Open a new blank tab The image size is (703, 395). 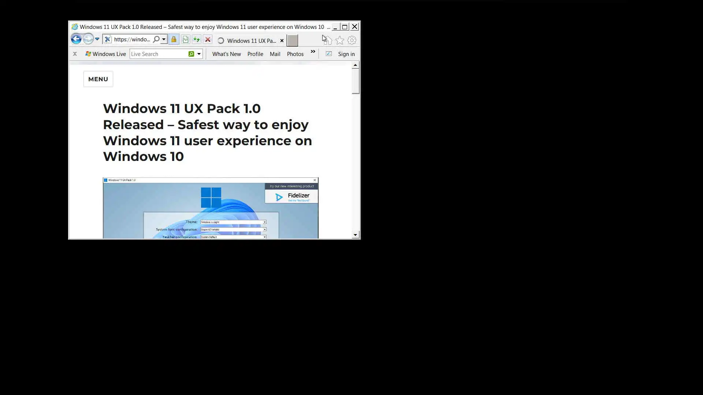tap(292, 41)
